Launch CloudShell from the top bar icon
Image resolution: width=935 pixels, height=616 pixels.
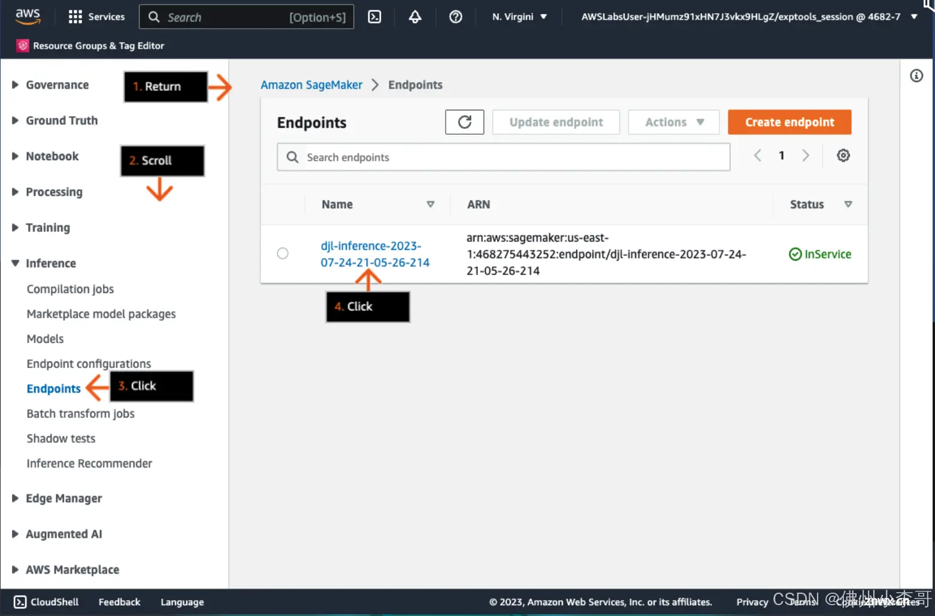point(374,17)
